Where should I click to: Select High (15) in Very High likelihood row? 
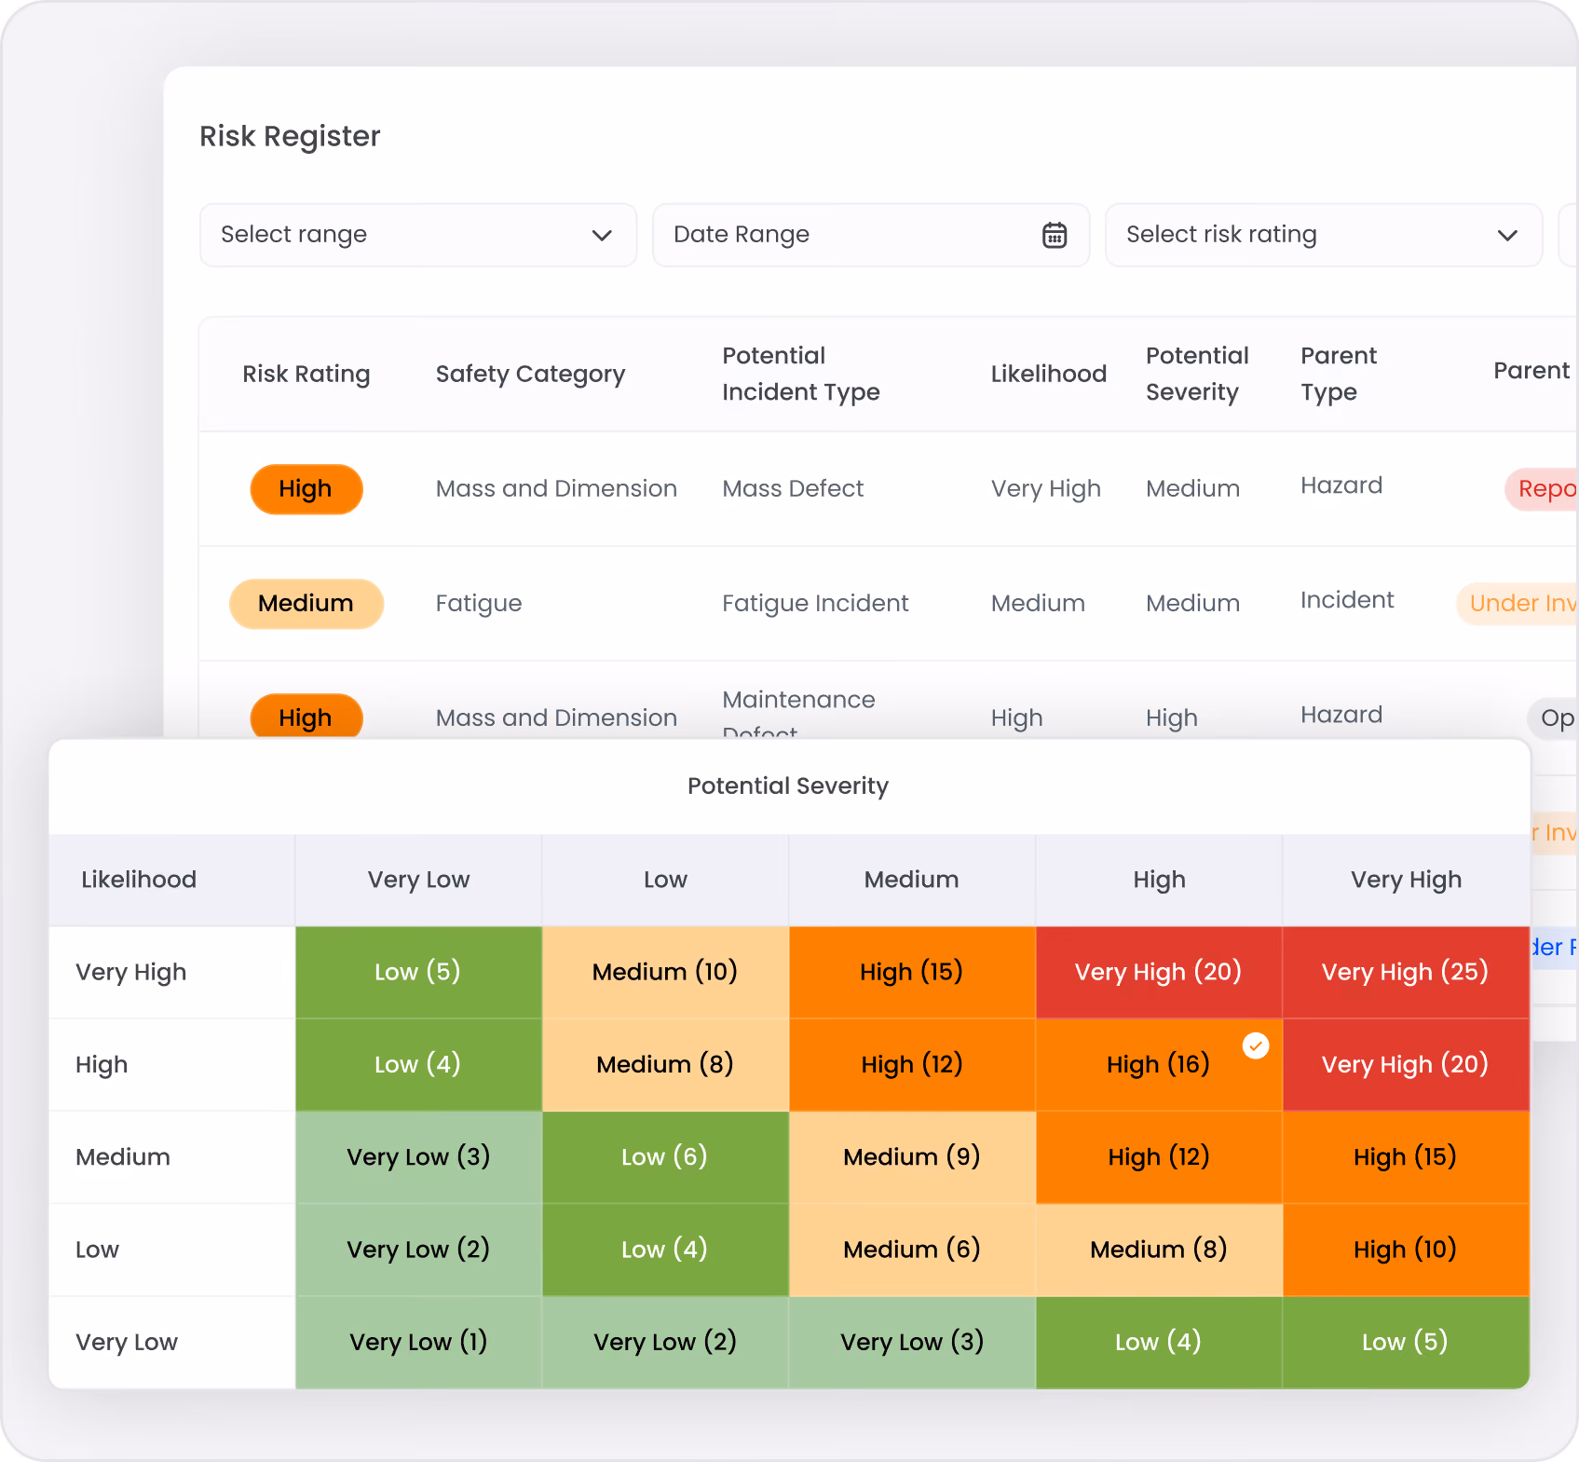[912, 972]
